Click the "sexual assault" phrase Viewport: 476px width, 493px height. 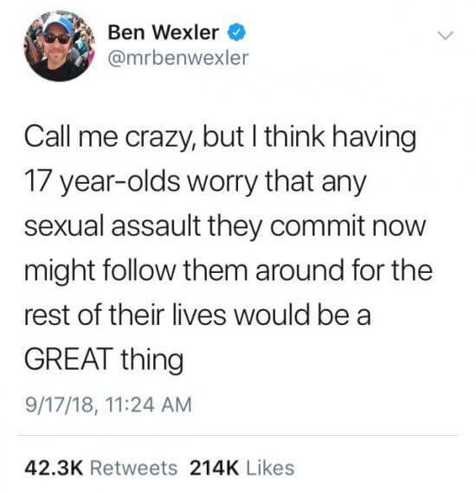click(x=113, y=226)
